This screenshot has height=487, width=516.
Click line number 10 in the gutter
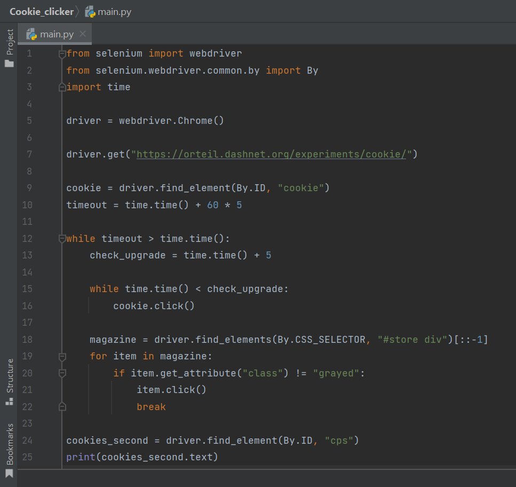[27, 205]
